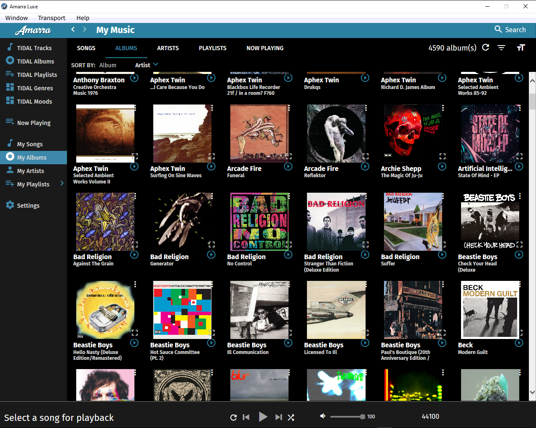The height and width of the screenshot is (428, 536).
Task: Skip to the next track
Action: (x=278, y=417)
